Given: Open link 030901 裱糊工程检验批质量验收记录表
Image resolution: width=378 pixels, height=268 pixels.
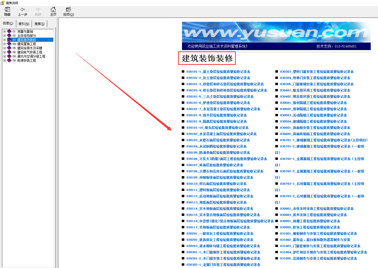Looking at the screenshot, I should coord(310,221).
